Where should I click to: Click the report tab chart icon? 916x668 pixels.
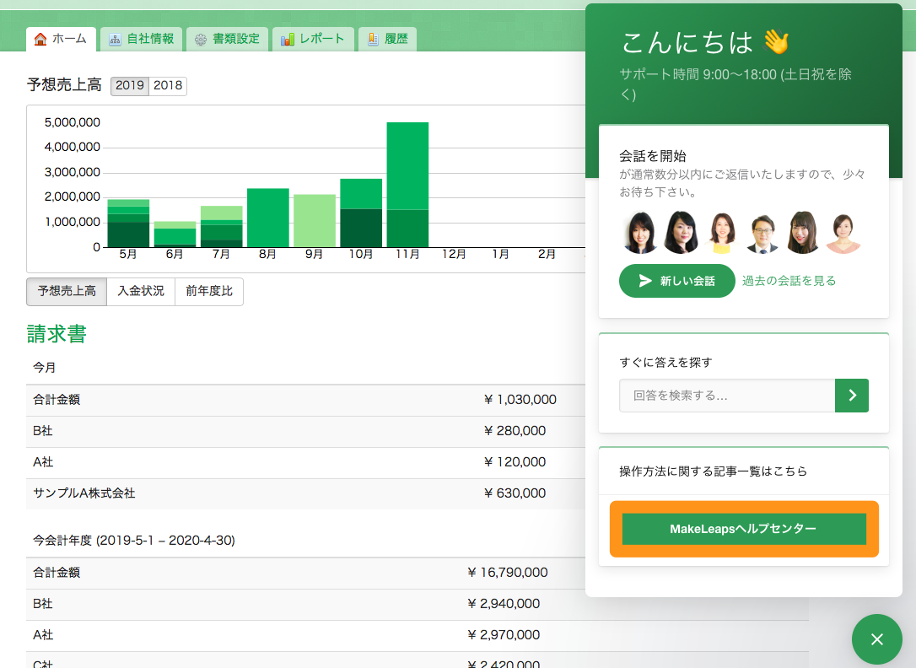288,40
